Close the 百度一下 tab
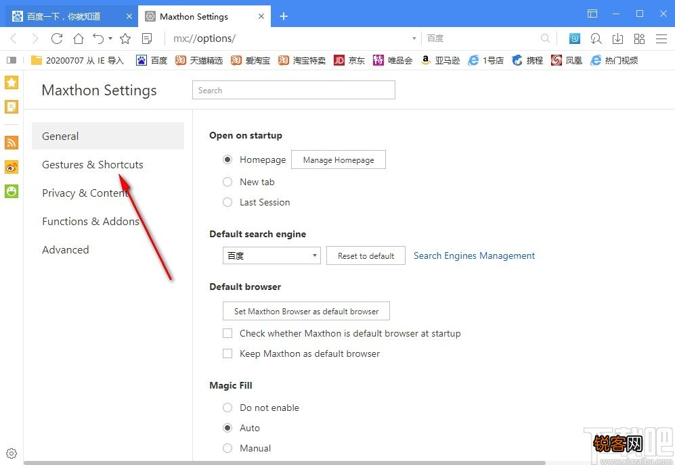 129,16
